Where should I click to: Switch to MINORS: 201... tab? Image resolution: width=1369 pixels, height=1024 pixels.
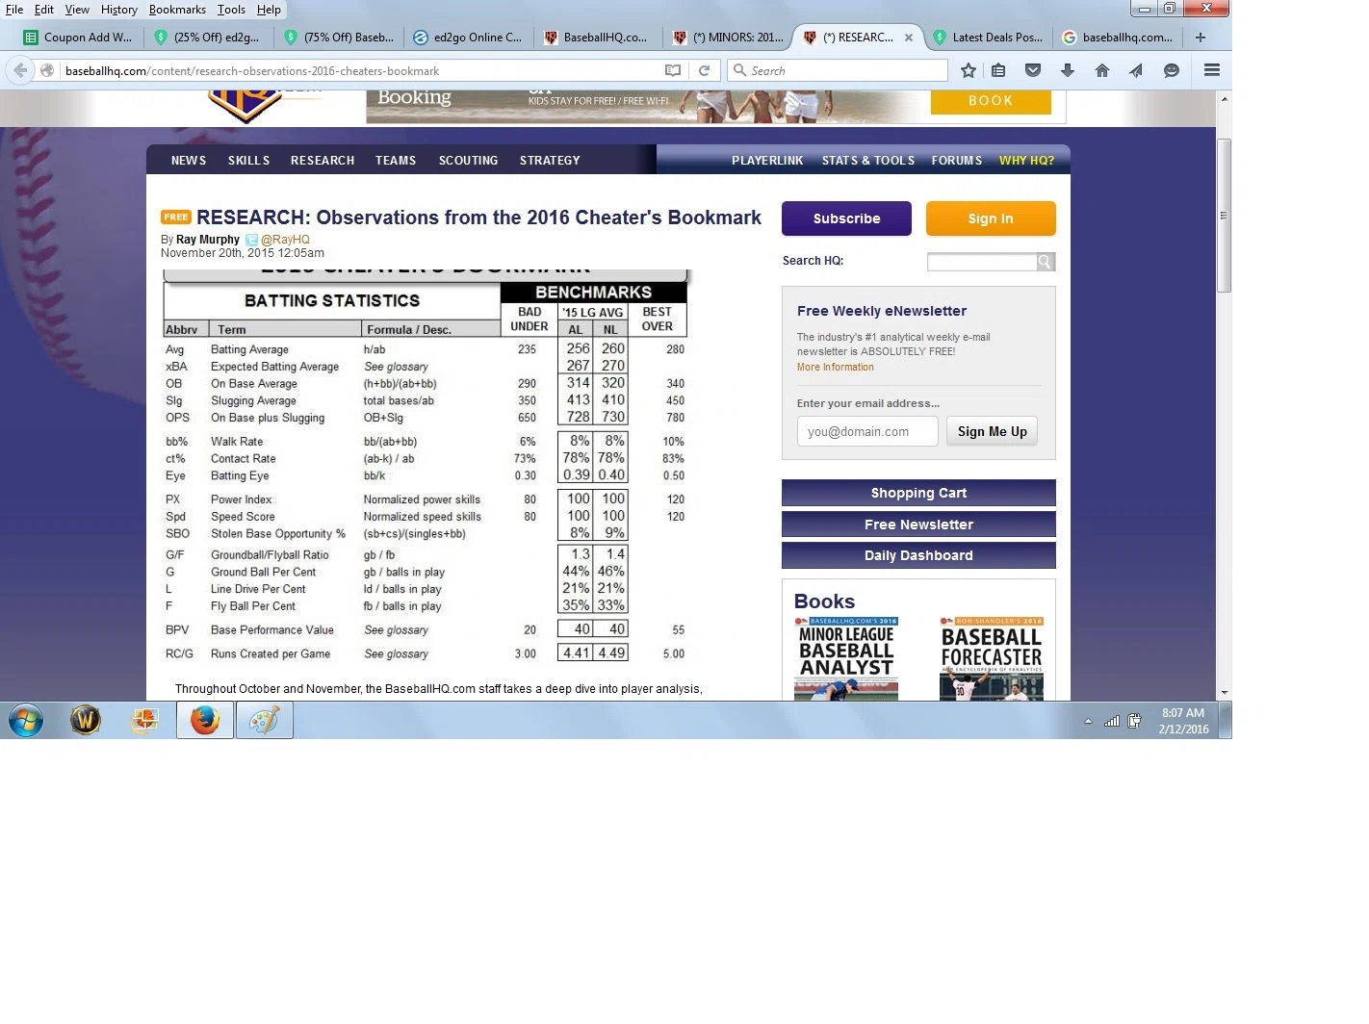pos(728,38)
